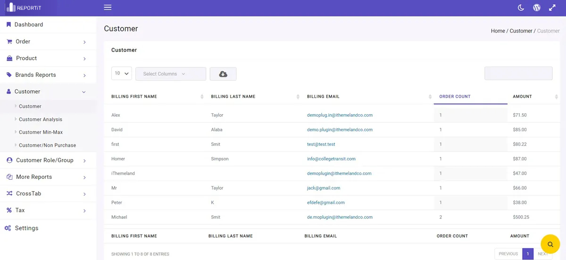Screen dimensions: 566x260
Task: Click the Previous pagination button
Action: tap(508, 254)
